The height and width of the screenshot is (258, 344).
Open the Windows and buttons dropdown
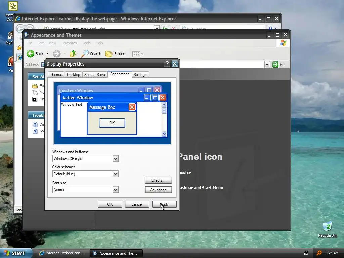[116, 159]
